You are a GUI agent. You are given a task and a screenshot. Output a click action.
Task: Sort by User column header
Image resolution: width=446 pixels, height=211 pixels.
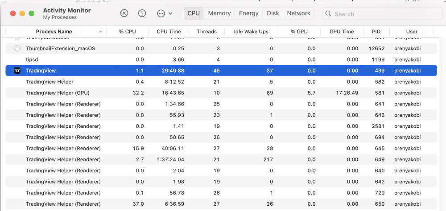412,32
